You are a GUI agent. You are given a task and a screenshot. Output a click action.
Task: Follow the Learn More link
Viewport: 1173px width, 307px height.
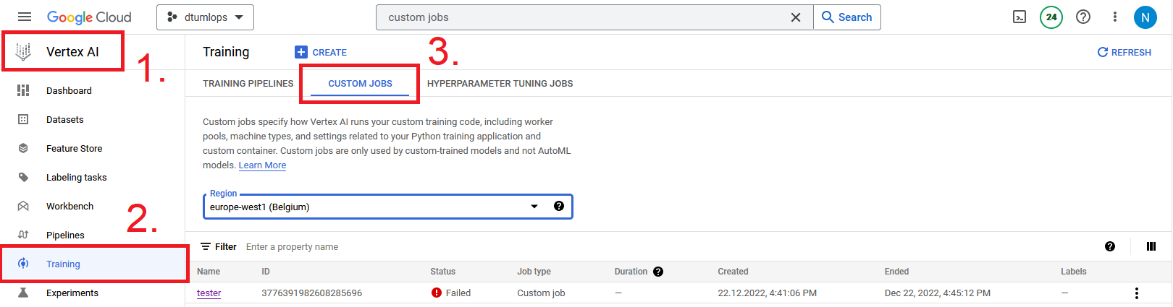point(262,165)
